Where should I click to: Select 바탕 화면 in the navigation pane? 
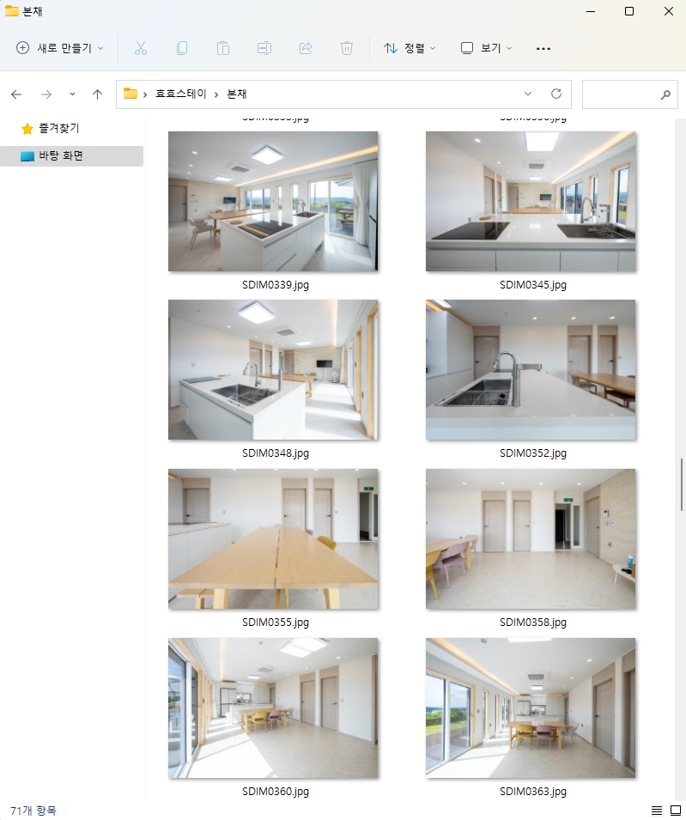click(71, 155)
